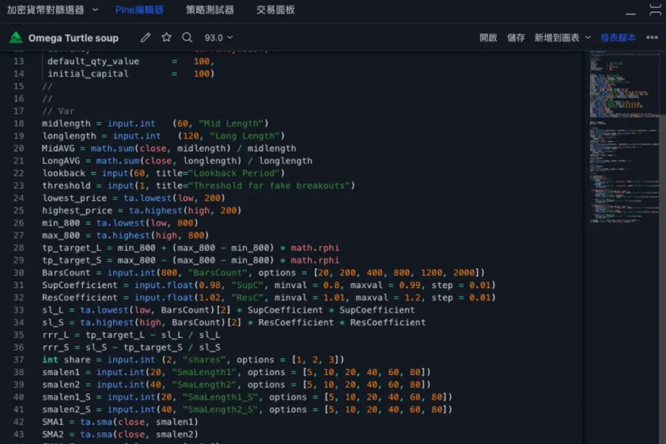Open the magnifier search icon
This screenshot has height=444, width=666.
187,38
